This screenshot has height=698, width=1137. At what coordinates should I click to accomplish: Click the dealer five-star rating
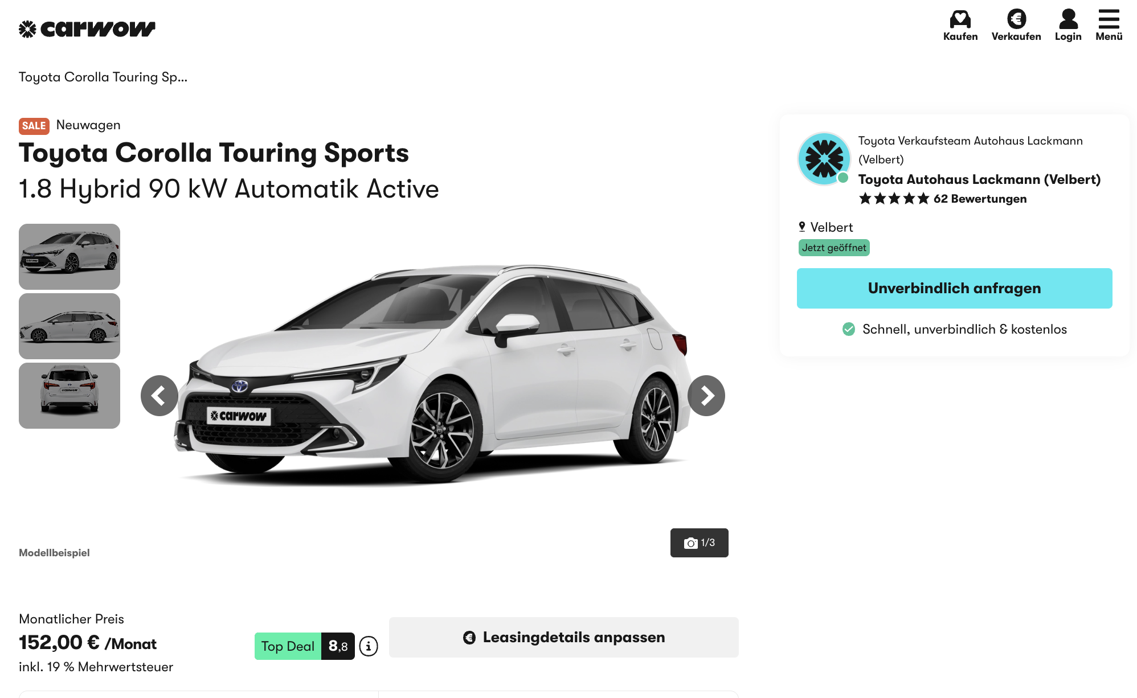[894, 199]
